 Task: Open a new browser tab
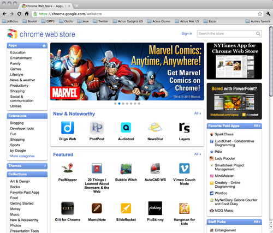pyautogui.click(x=77, y=6)
